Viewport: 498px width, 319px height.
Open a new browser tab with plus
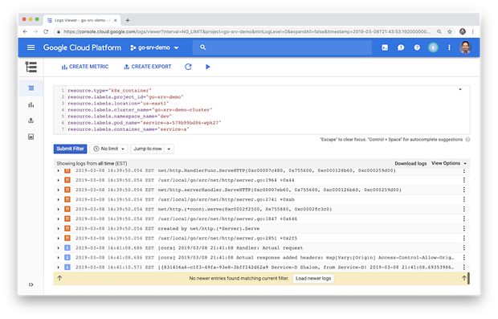pos(128,20)
